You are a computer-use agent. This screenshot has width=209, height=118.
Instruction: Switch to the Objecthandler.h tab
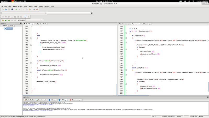[x=42, y=24]
